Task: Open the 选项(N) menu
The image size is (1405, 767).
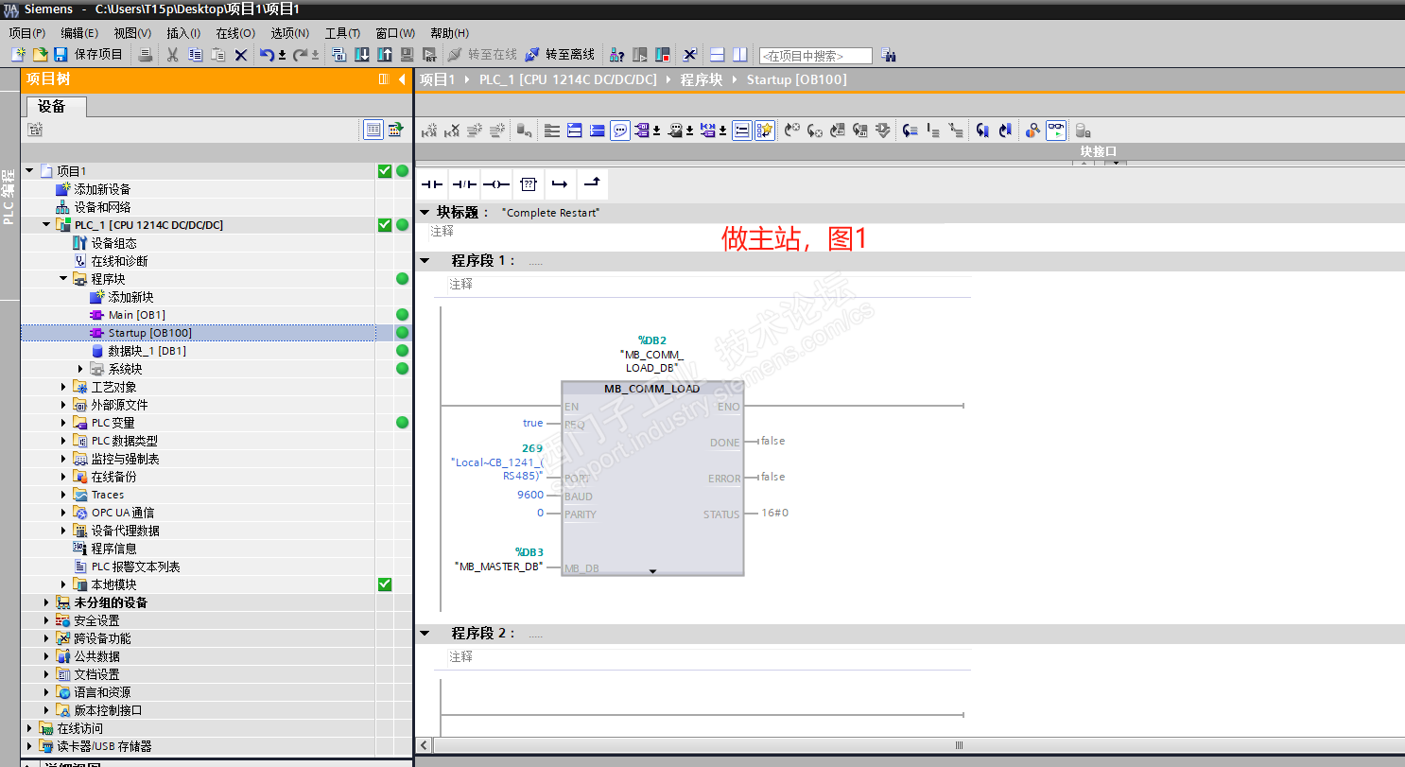Action: coord(289,33)
